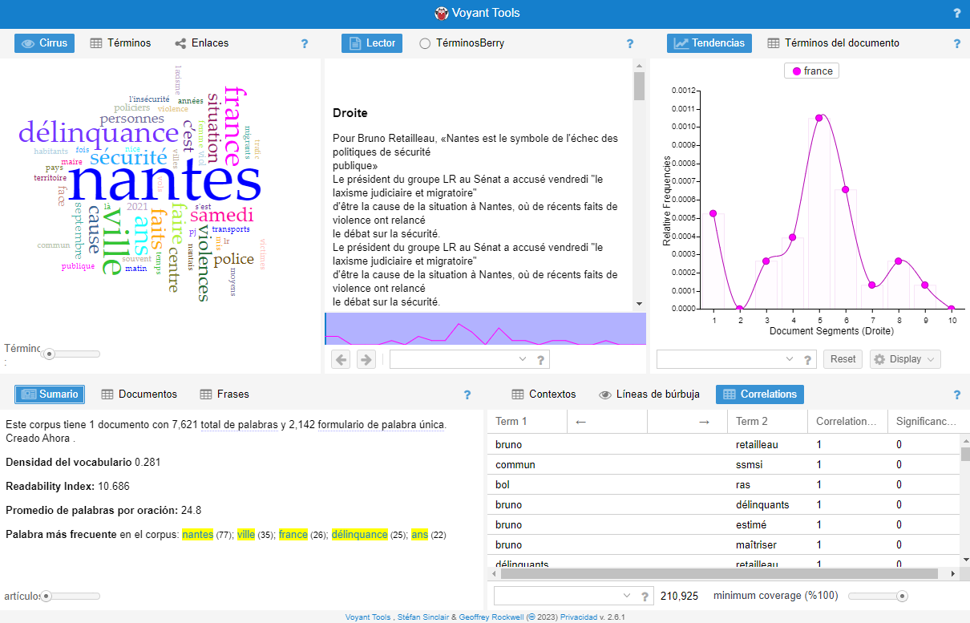Screen dimensions: 970x623
Task: Switch to the Enlaces tab
Action: click(202, 43)
